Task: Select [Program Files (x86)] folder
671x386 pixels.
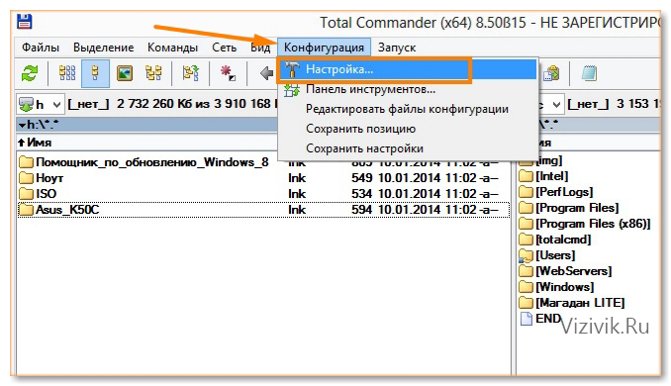Action: tap(585, 224)
